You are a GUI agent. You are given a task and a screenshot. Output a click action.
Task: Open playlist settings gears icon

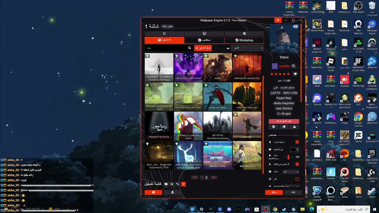pyautogui.click(x=178, y=184)
